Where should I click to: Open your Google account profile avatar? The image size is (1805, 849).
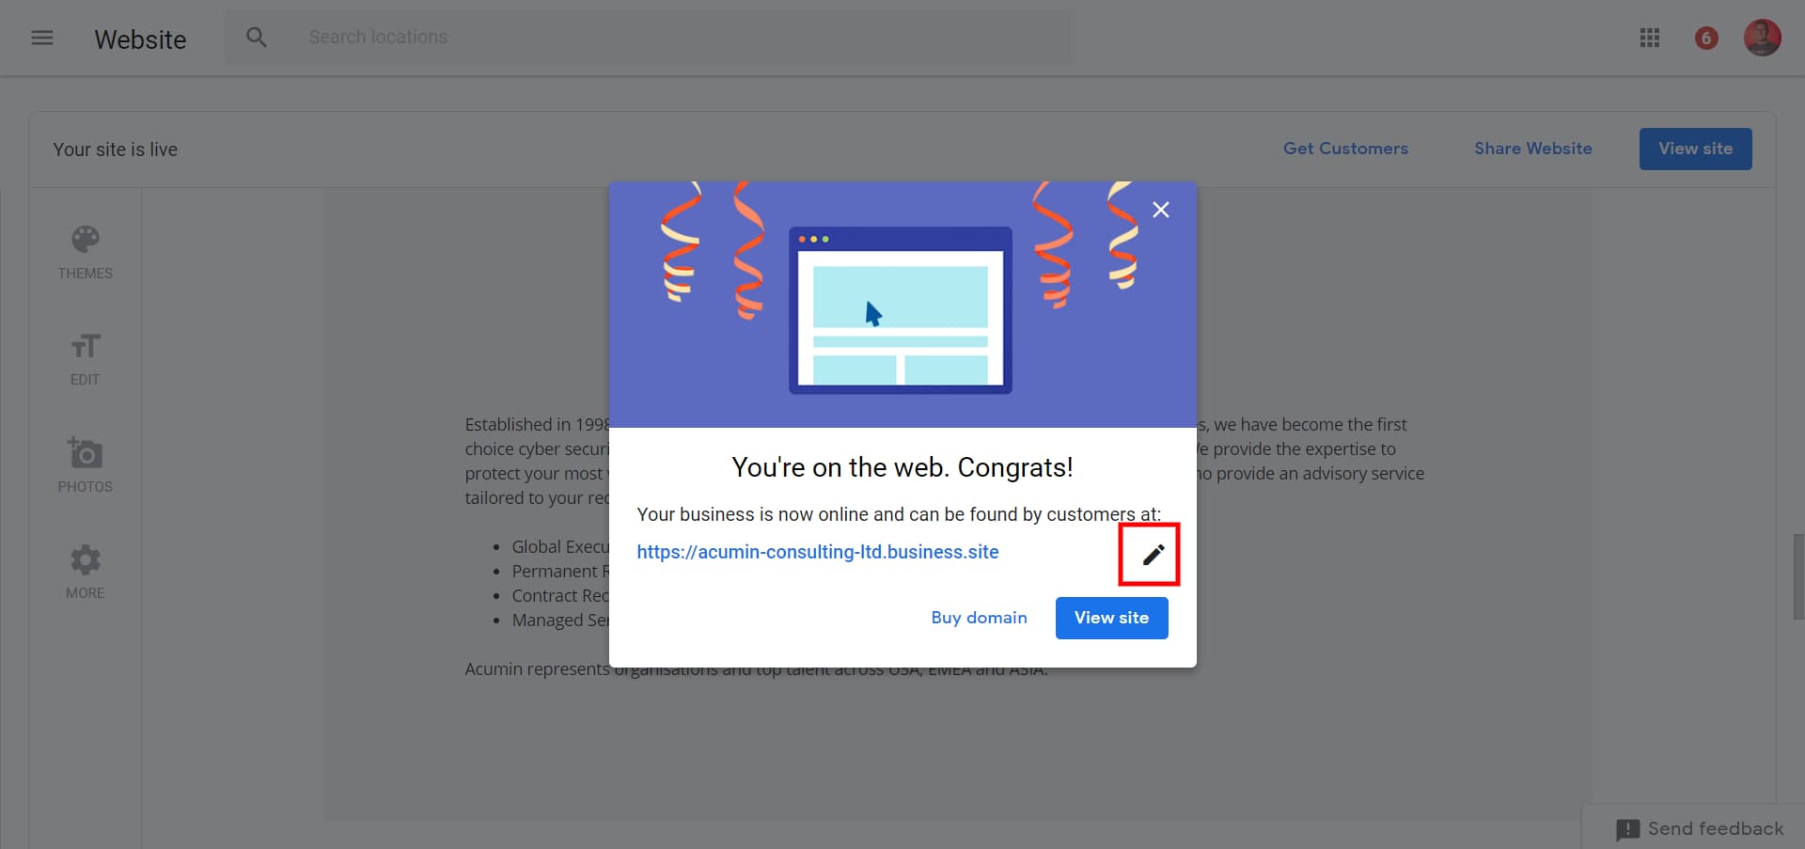[1763, 38]
